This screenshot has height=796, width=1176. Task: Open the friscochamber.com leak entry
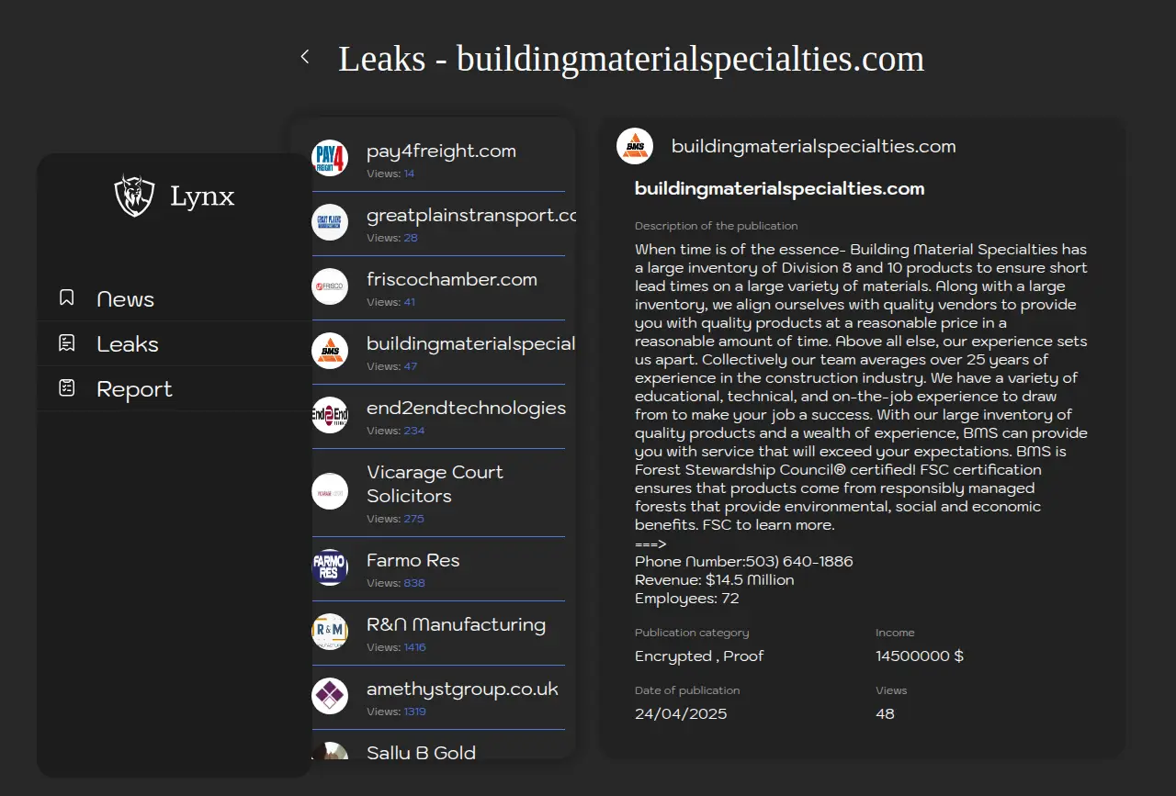451,280
